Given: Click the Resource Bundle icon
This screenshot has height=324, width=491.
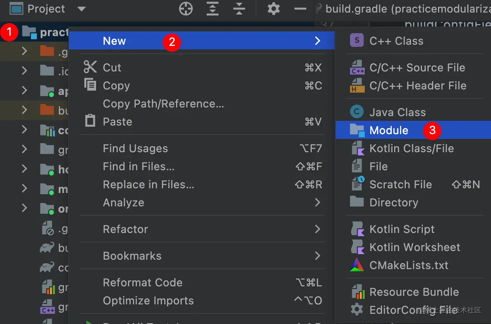Looking at the screenshot, I should [356, 292].
